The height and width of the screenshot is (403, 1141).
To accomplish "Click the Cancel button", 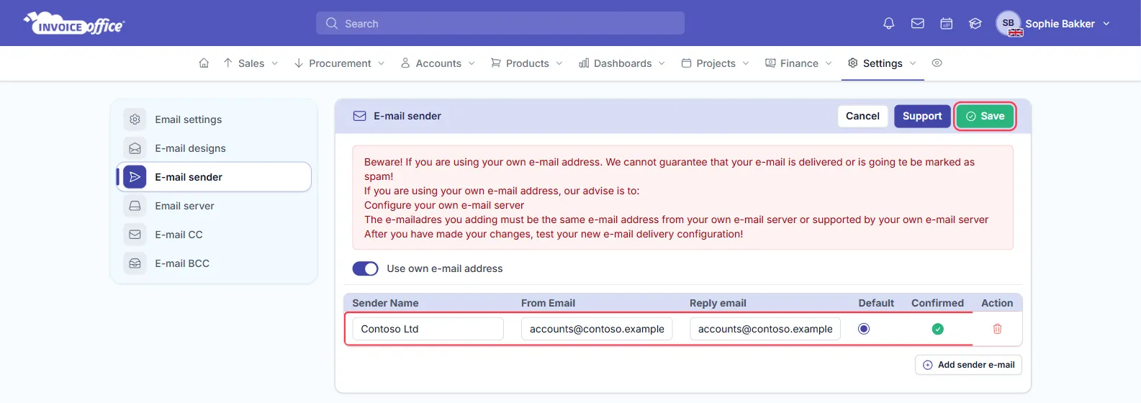I will tap(862, 116).
